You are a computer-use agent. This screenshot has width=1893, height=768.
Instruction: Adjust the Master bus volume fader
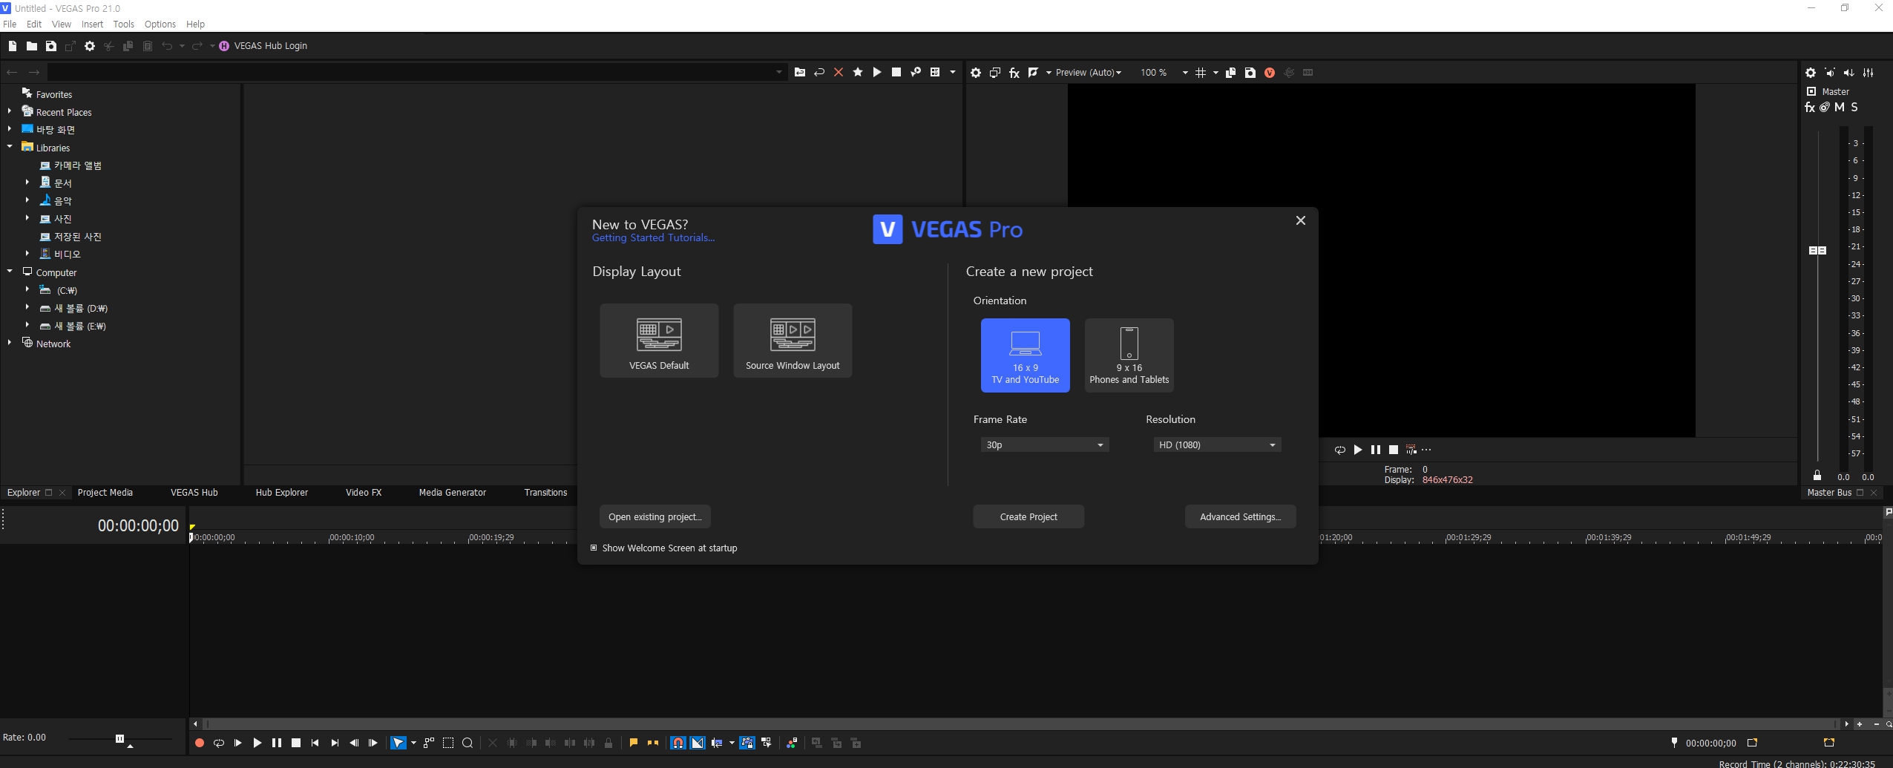click(x=1817, y=251)
